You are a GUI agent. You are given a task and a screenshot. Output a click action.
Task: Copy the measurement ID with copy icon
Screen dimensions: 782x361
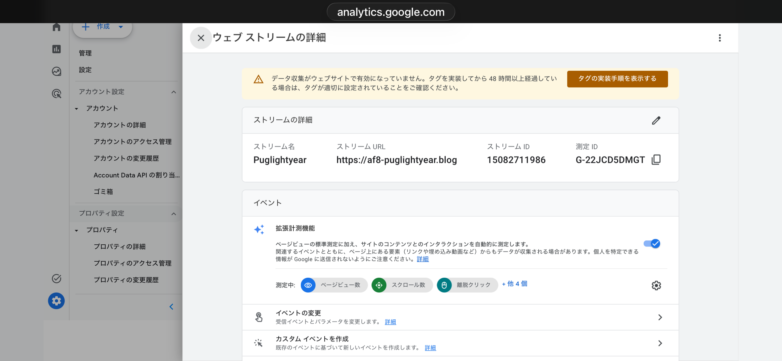pos(656,160)
